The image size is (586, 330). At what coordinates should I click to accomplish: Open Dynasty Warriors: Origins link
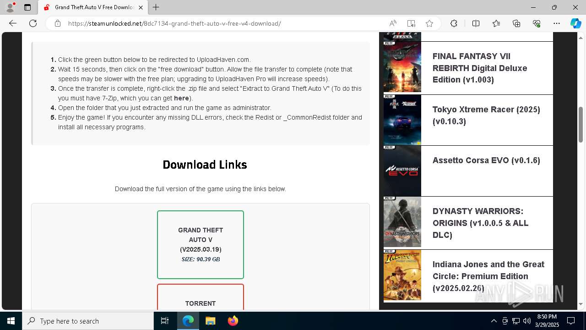click(x=481, y=223)
